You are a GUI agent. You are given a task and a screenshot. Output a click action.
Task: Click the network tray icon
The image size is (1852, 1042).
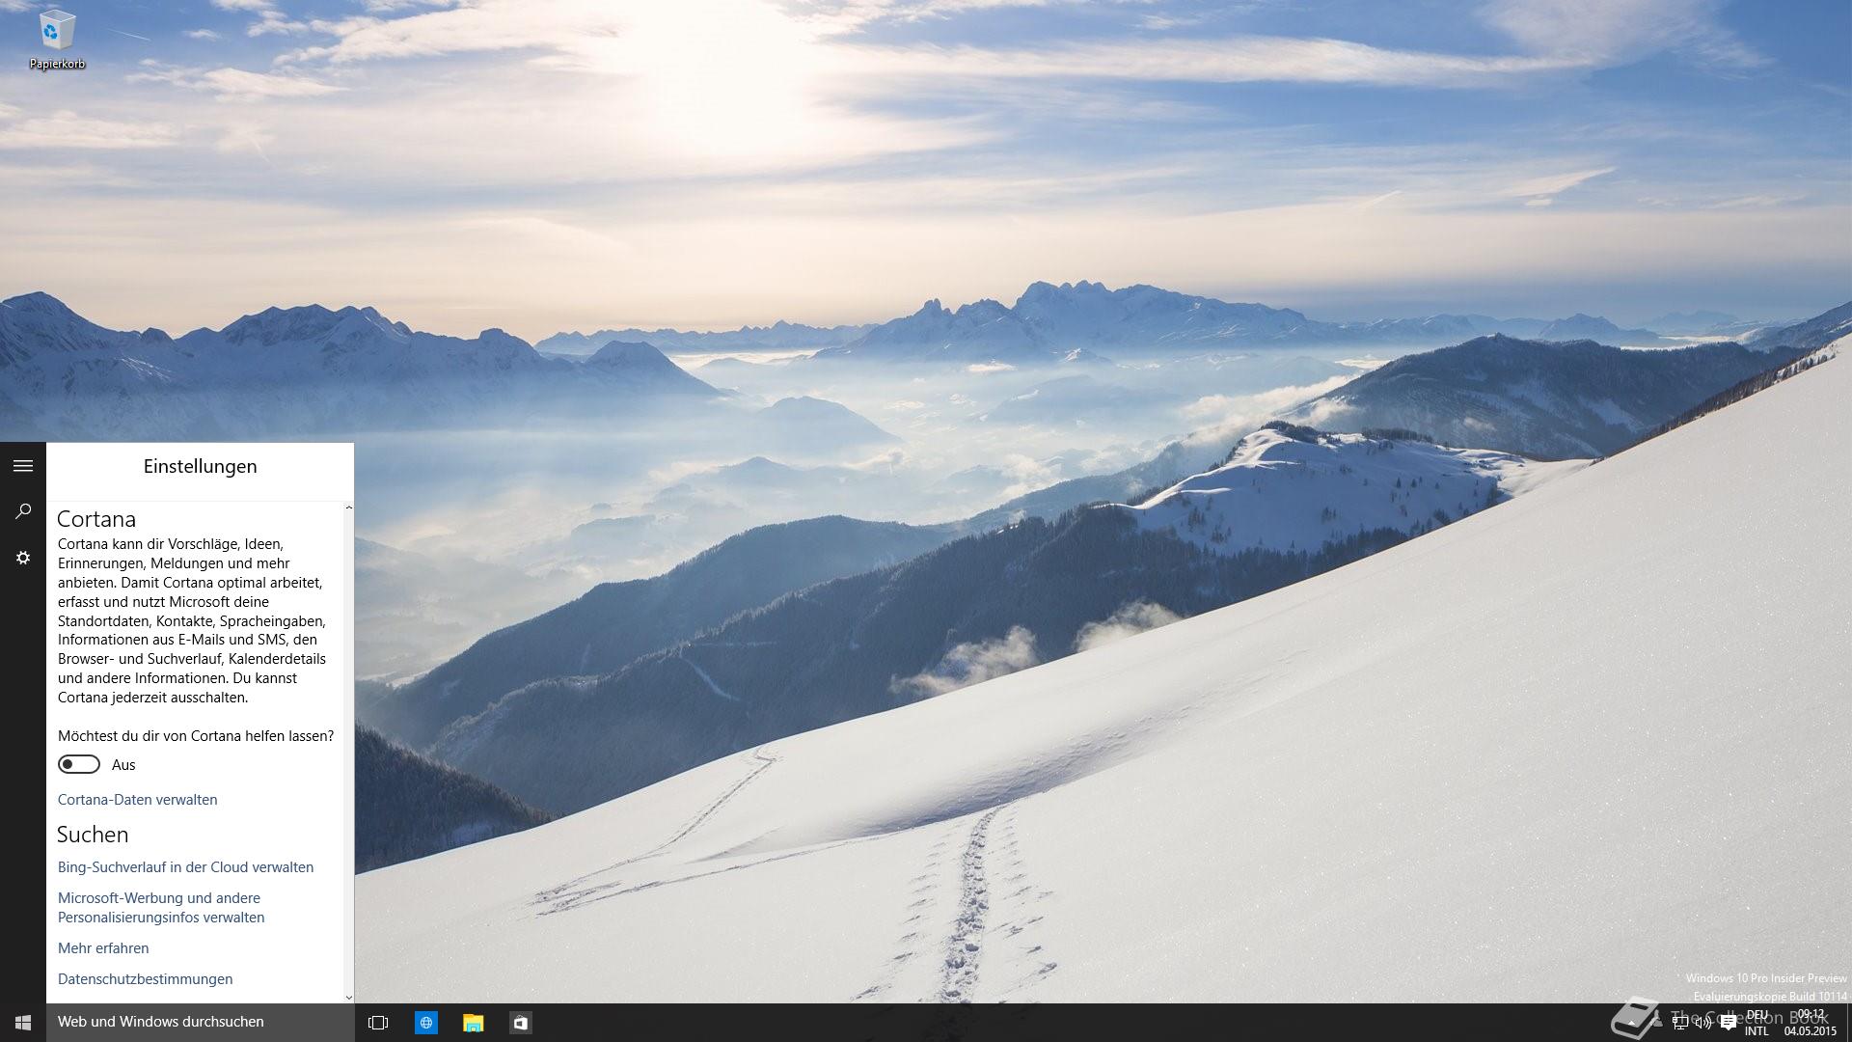click(1680, 1023)
